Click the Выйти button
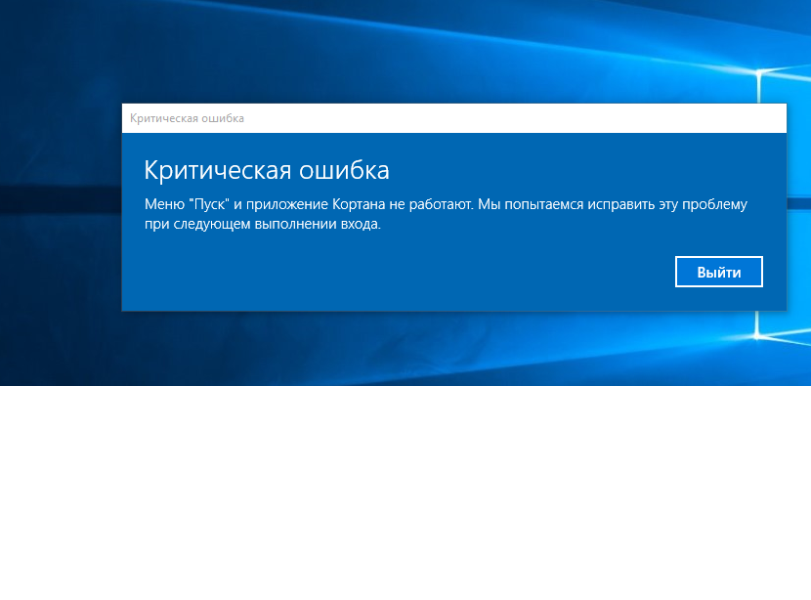This screenshot has width=811, height=600. point(718,272)
